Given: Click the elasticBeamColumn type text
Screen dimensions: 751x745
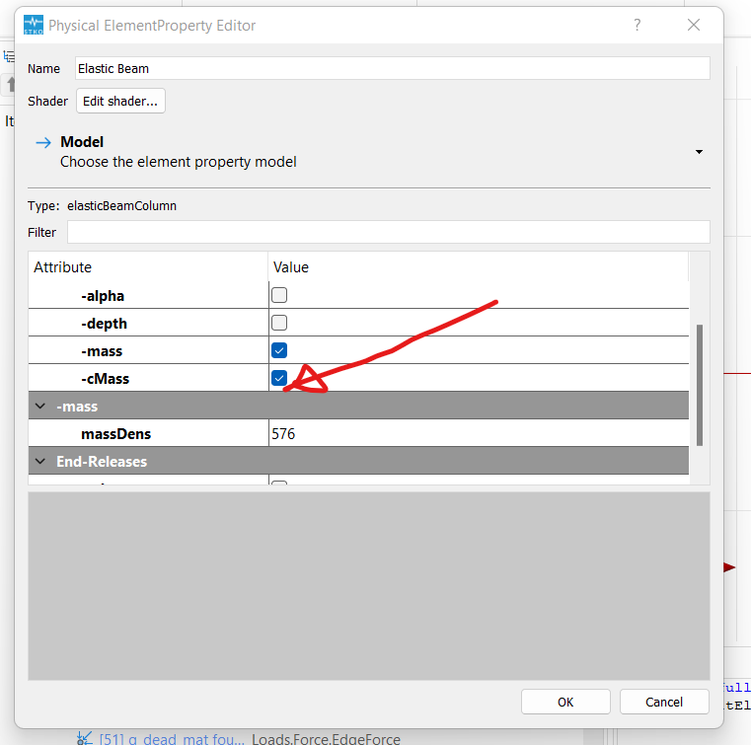Looking at the screenshot, I should point(121,206).
